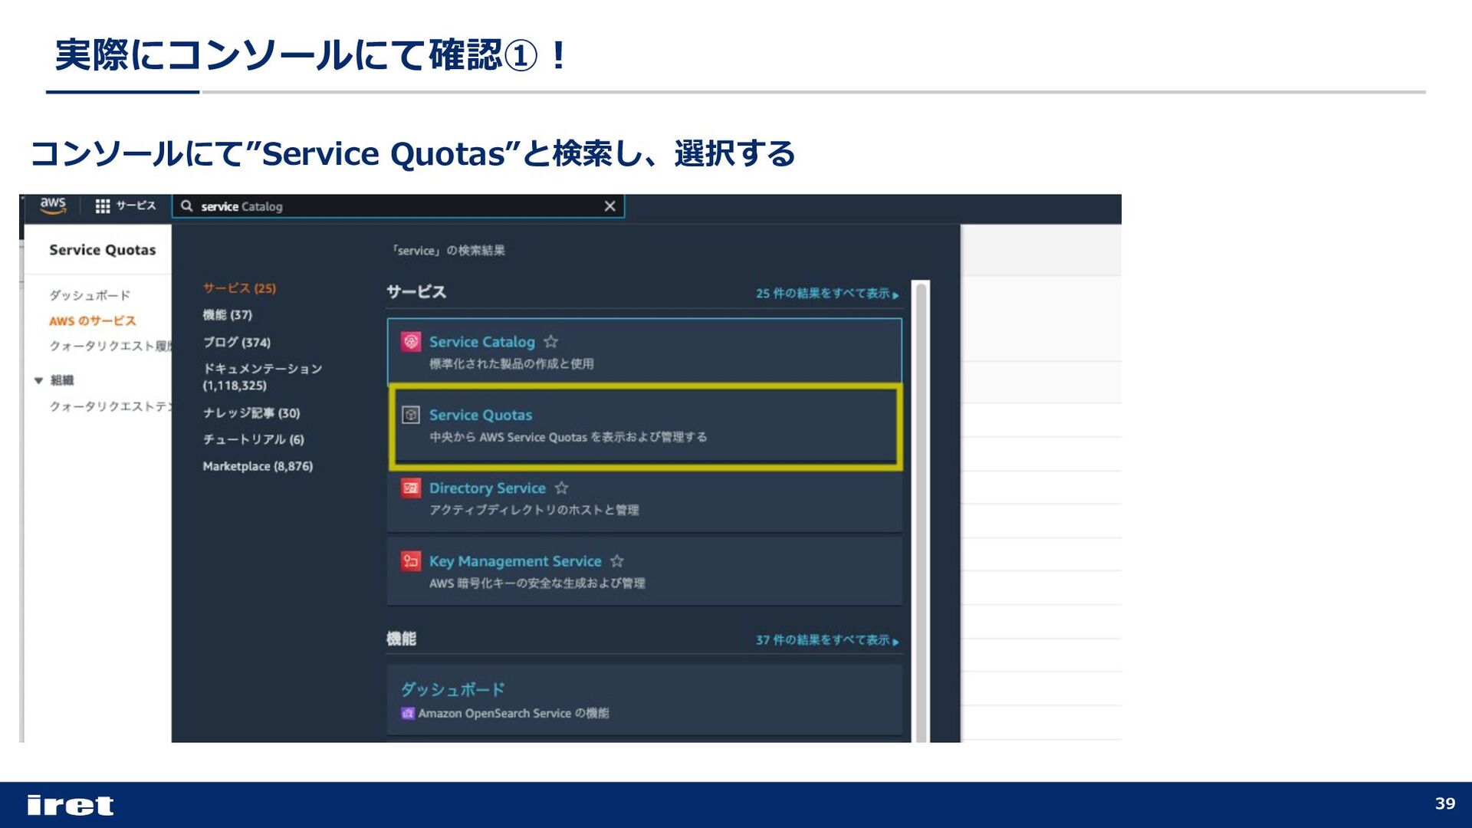Favorite Key Management Service with star

617,561
